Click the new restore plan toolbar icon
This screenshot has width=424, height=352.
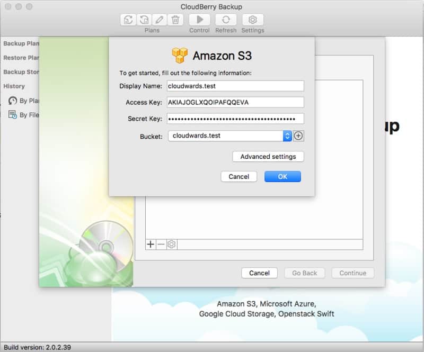click(x=144, y=20)
